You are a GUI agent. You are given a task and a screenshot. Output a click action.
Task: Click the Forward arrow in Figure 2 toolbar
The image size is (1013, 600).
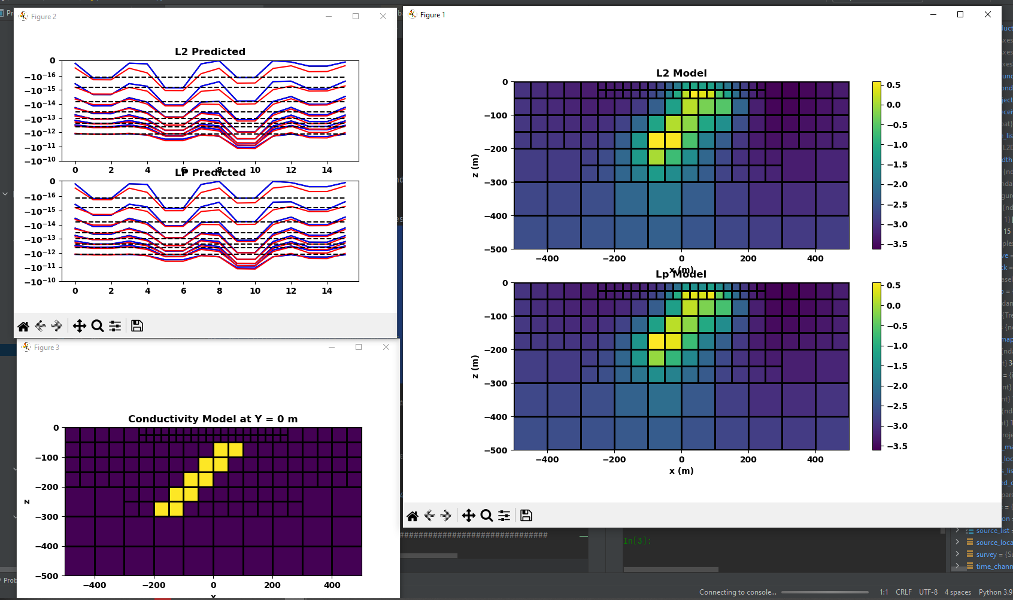point(57,326)
